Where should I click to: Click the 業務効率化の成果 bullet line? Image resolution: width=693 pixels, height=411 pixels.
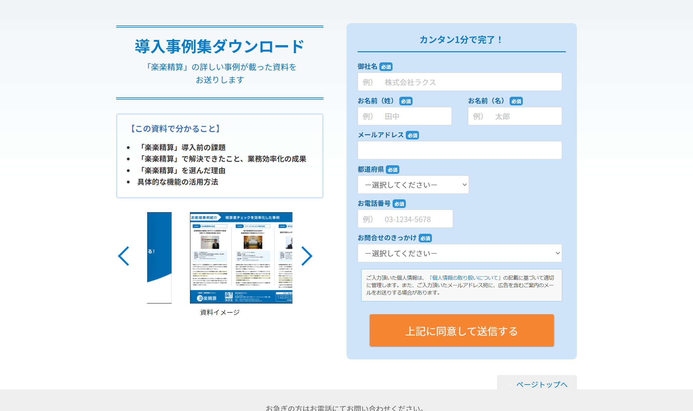[x=222, y=159]
